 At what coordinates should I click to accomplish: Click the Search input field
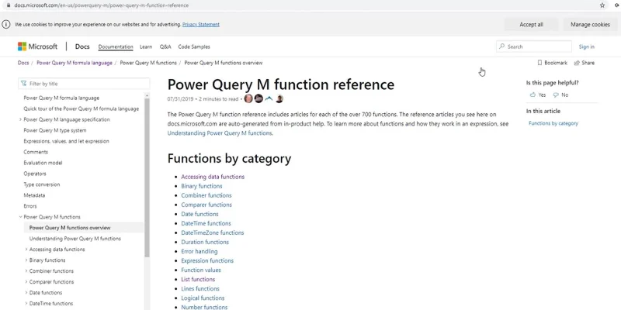pyautogui.click(x=534, y=46)
